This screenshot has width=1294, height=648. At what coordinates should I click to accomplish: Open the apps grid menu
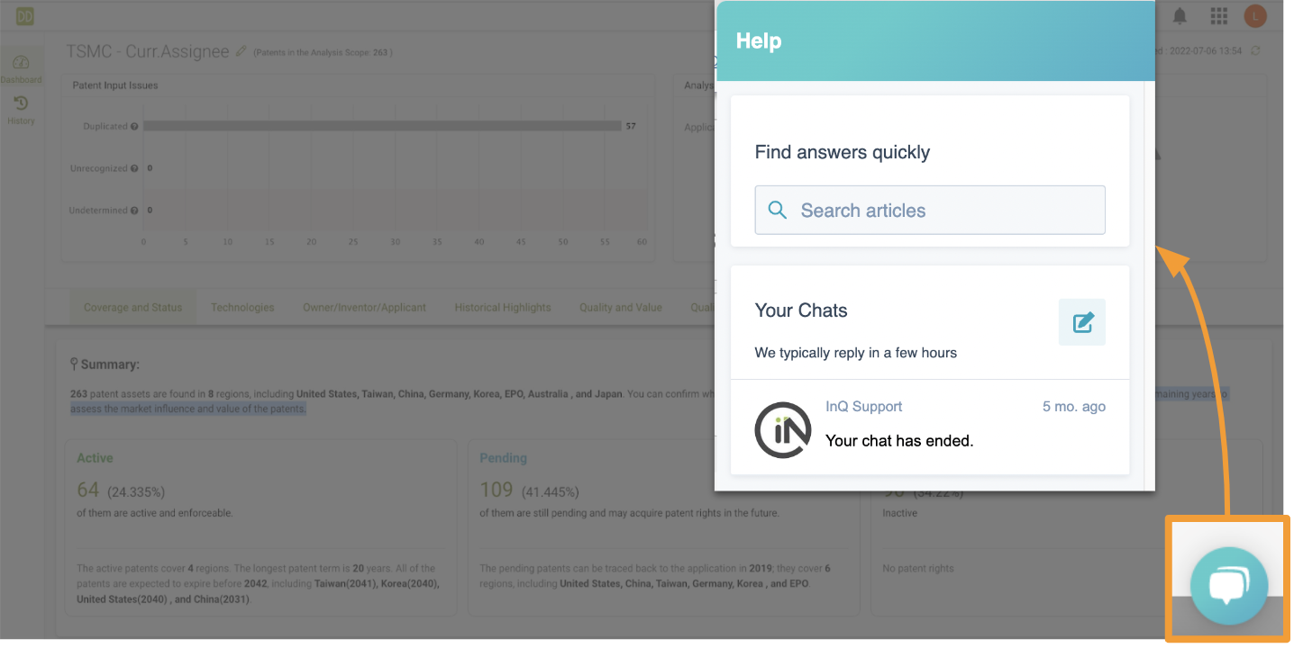[x=1219, y=16]
